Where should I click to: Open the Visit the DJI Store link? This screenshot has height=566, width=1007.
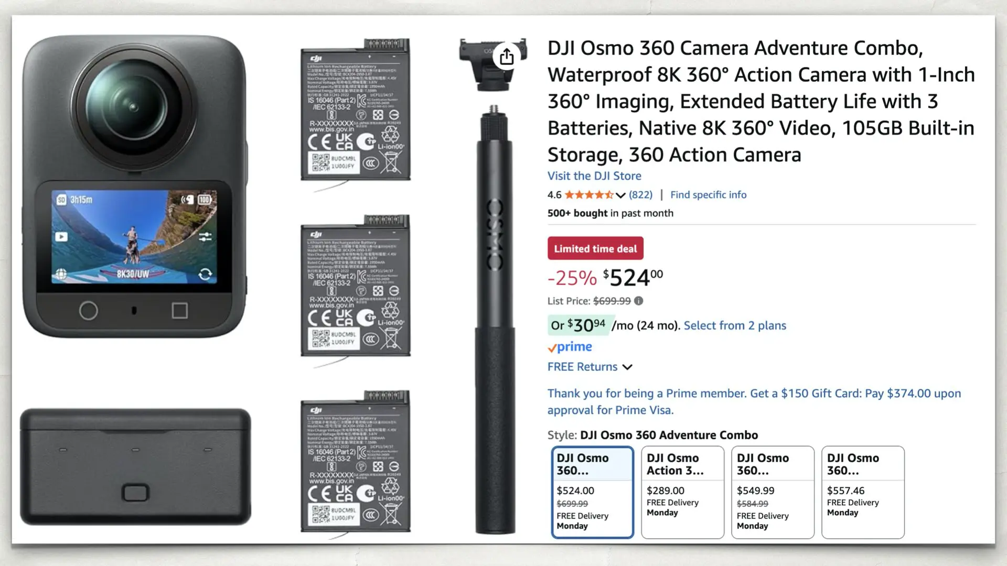[594, 176]
